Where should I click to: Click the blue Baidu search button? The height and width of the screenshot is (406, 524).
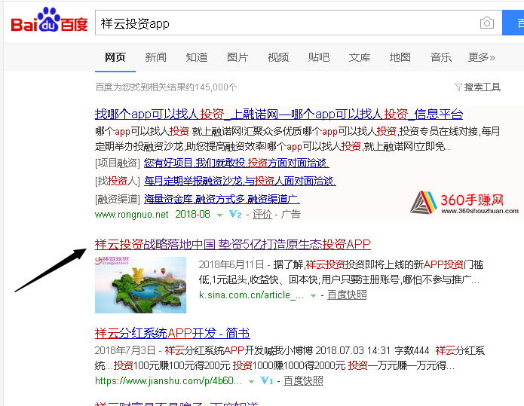pos(513,23)
